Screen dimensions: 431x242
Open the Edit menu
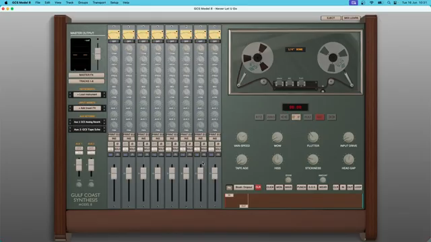(x=47, y=3)
